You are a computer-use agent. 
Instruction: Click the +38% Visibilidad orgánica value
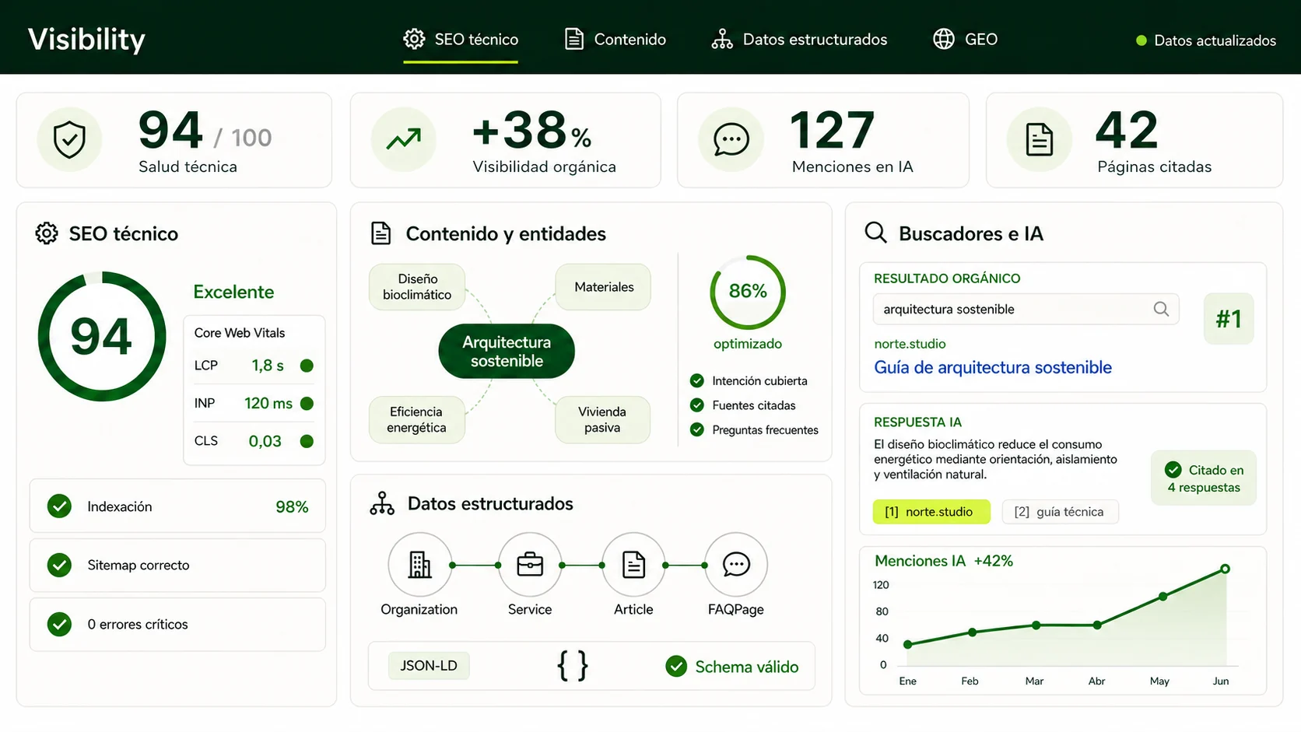531,129
